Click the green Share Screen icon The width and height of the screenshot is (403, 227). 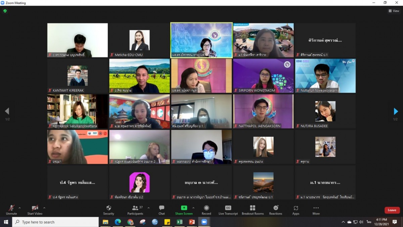coord(184,208)
